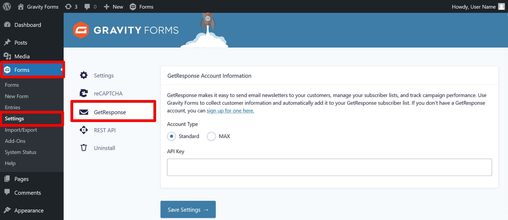Open Settings submenu under Forms
The height and width of the screenshot is (220, 508).
[14, 119]
